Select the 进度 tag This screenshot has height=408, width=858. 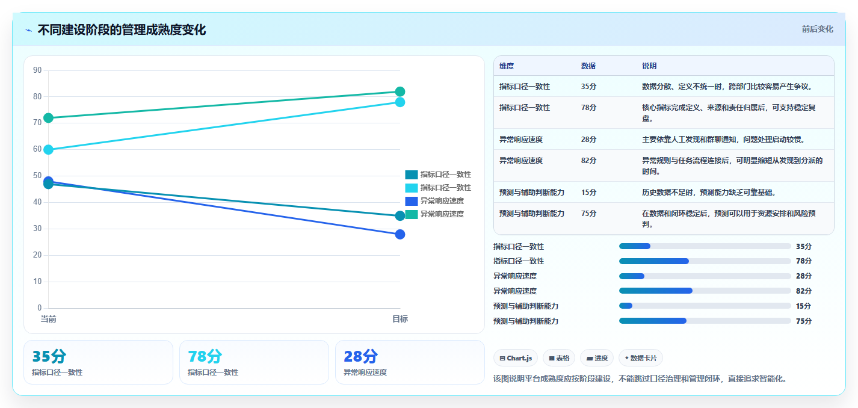597,358
